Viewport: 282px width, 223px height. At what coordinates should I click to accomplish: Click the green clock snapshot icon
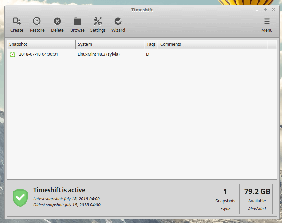pos(12,54)
